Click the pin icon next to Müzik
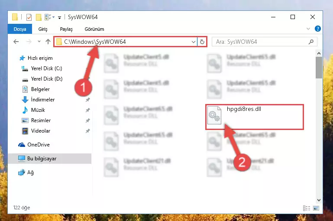The height and width of the screenshot is (221, 333). coord(87,110)
